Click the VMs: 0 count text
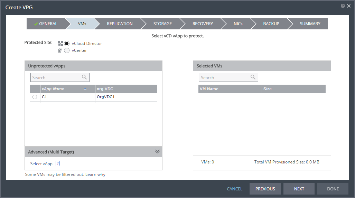 pyautogui.click(x=208, y=162)
